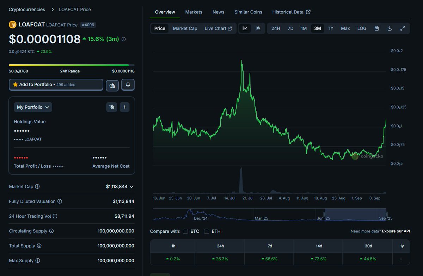The image size is (423, 276).
Task: Open the Markets tab
Action: pyautogui.click(x=194, y=12)
